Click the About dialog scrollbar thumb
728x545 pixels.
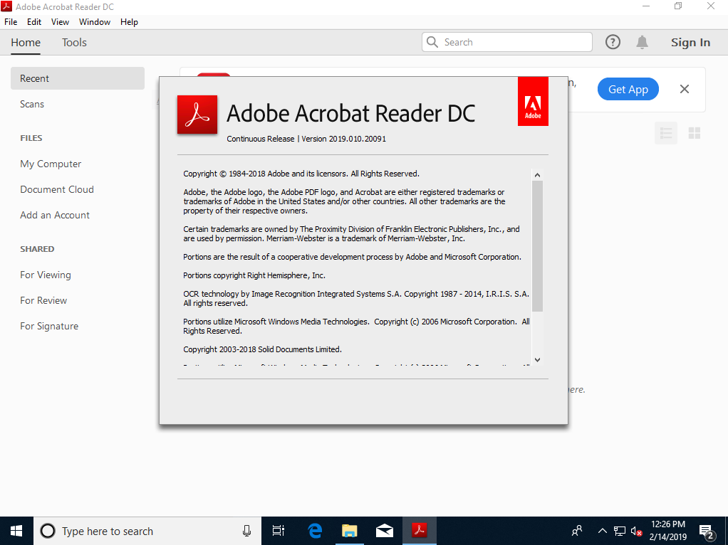tap(537, 246)
